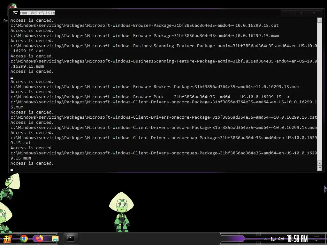Open File Explorer from the taskbar
The height and width of the screenshot is (245, 327).
tap(55, 239)
